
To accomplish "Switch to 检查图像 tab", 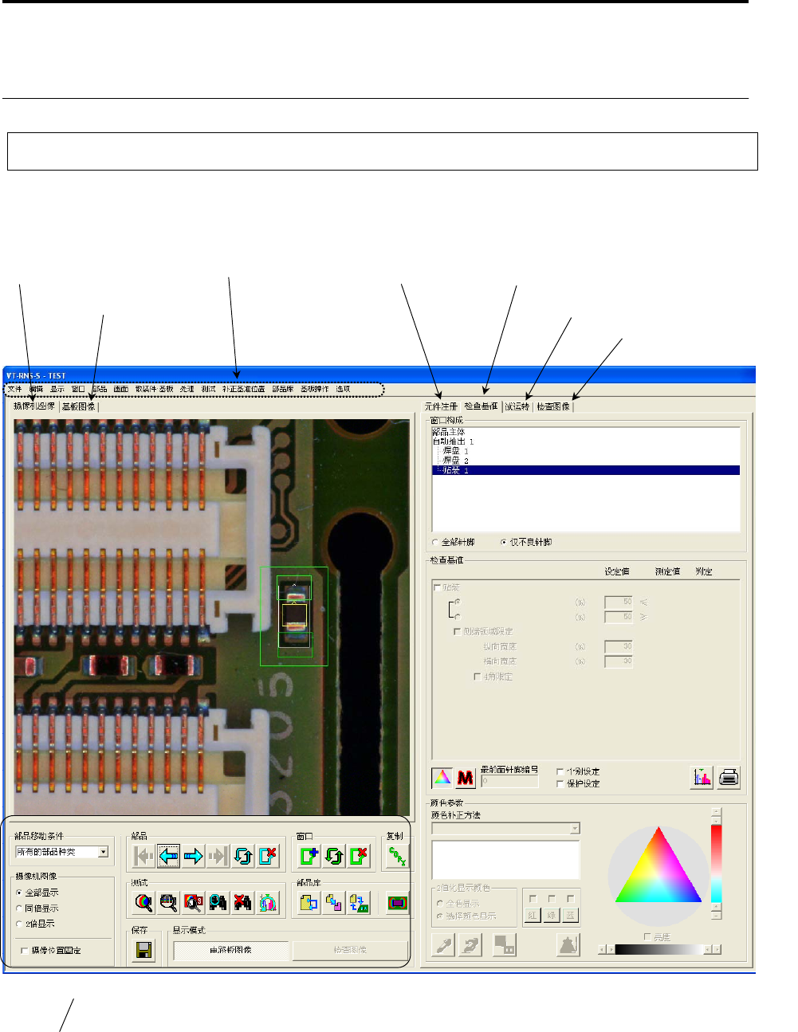I will (x=553, y=406).
